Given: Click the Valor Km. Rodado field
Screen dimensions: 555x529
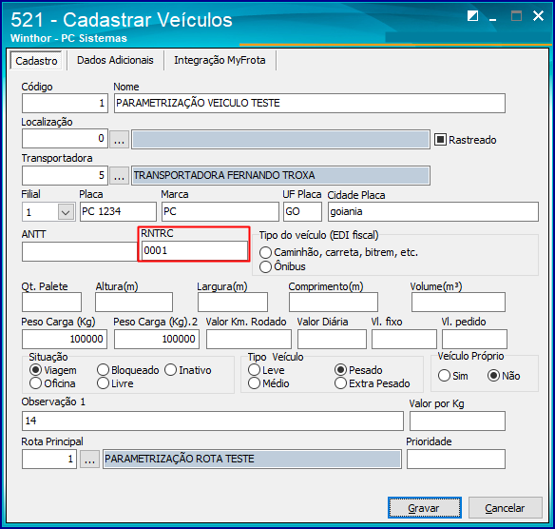Looking at the screenshot, I should [249, 339].
